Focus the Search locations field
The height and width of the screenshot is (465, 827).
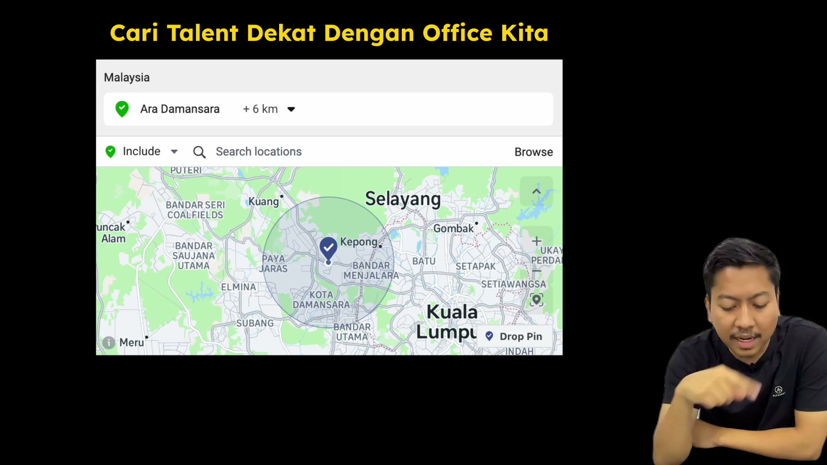[x=258, y=152]
